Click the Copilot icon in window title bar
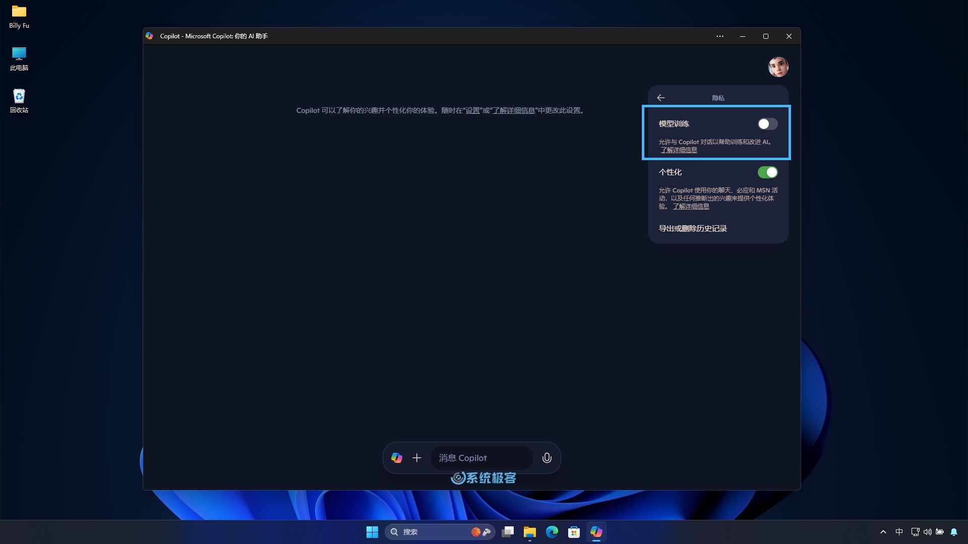The height and width of the screenshot is (544, 968). coord(149,36)
